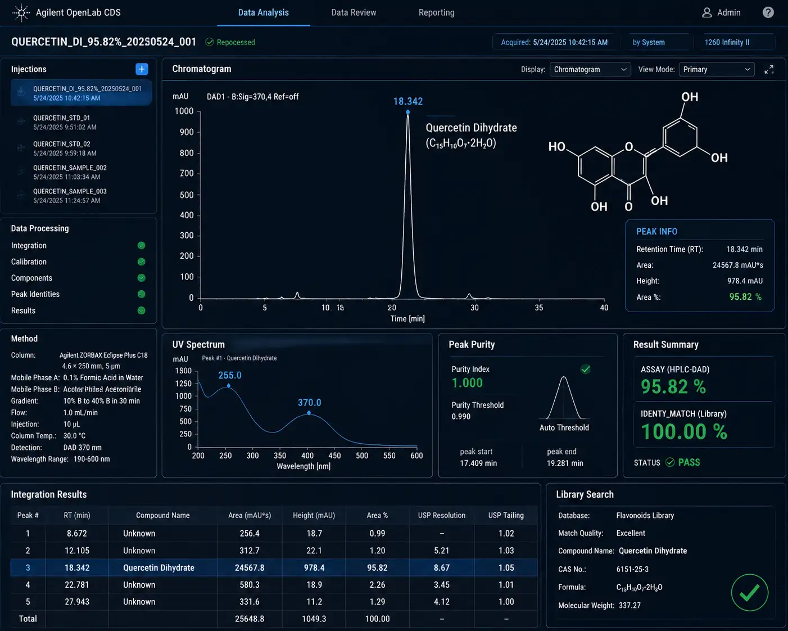
Task: Click the Peak Identities green status indicator
Action: click(x=142, y=294)
